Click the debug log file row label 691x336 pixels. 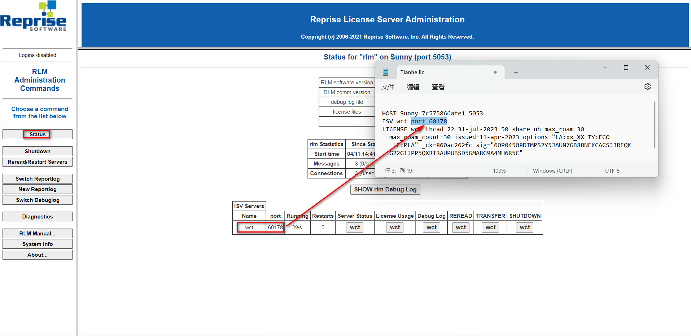(x=347, y=102)
